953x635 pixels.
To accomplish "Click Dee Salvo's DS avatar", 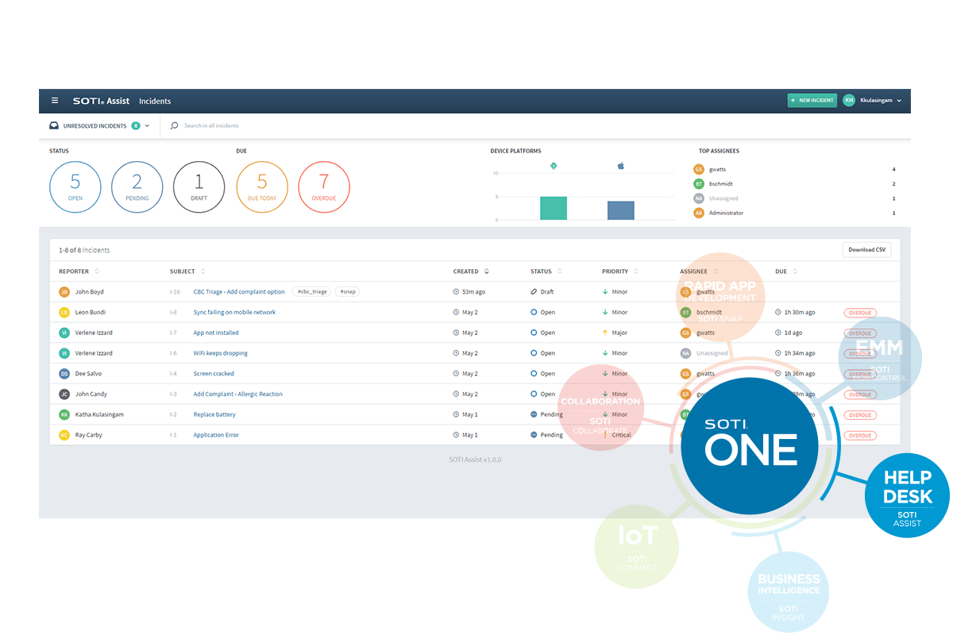I will point(64,374).
